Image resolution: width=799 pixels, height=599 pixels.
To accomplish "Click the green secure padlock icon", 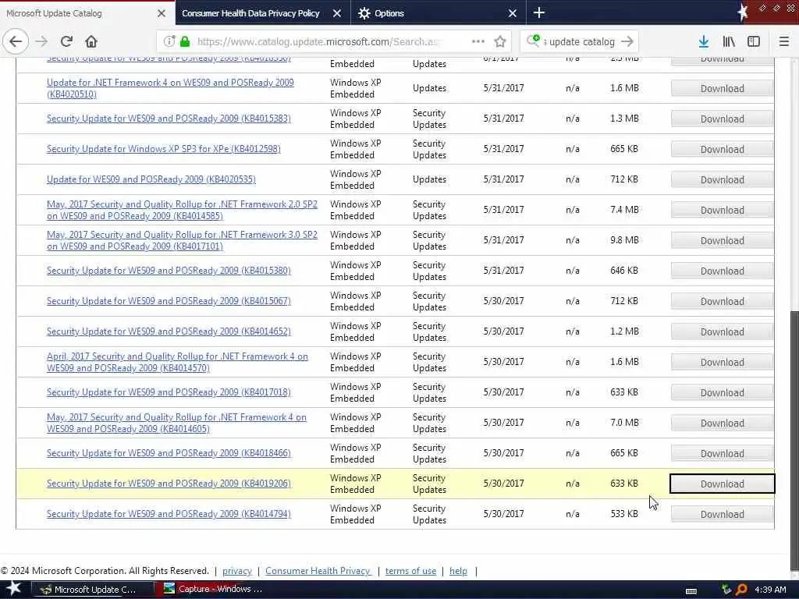I will tap(185, 41).
